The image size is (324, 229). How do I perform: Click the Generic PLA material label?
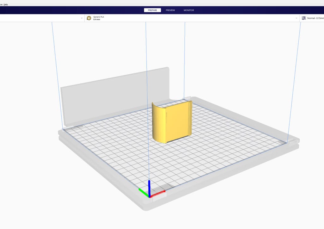tap(98, 17)
